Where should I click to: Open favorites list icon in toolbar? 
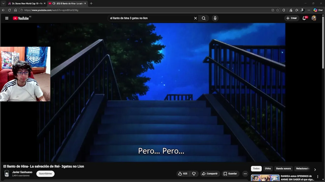coord(297,10)
